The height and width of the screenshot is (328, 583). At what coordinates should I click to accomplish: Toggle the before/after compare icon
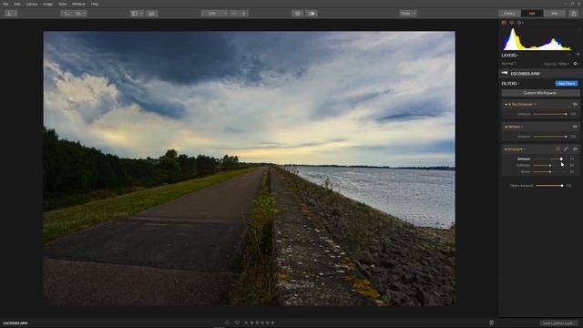[312, 14]
